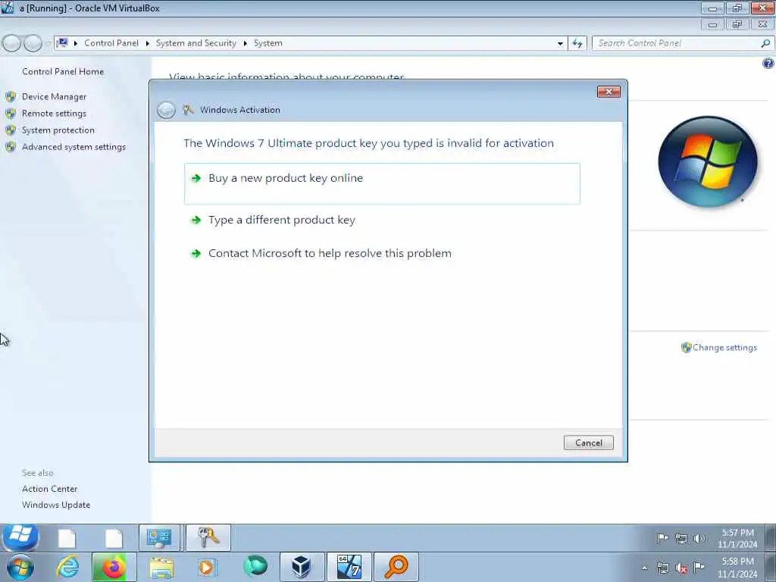Expand the arrow after Control Panel breadcrumb
This screenshot has width=776, height=582.
(x=148, y=43)
